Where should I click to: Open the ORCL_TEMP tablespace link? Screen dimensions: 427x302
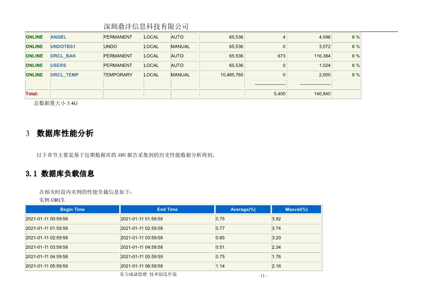(x=64, y=75)
